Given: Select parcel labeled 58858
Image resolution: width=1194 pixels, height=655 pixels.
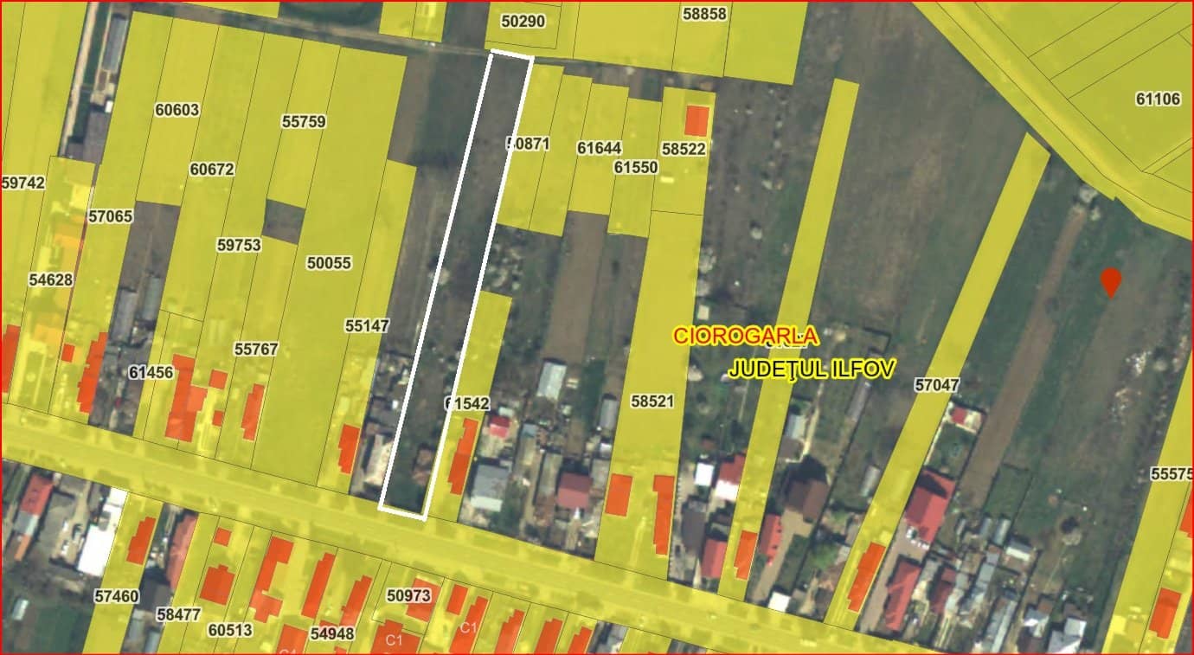Looking at the screenshot, I should [x=704, y=14].
